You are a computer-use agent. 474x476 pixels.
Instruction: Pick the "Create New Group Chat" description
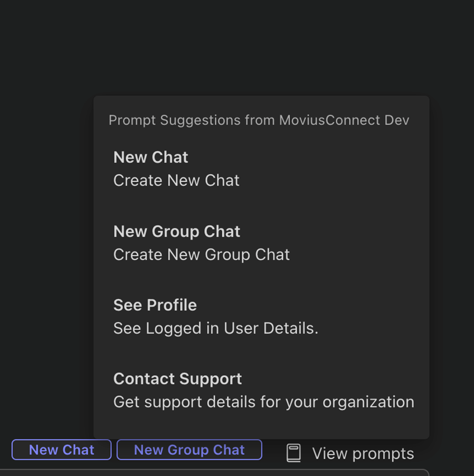(x=201, y=254)
